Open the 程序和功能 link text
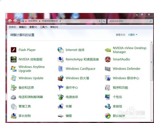 click(x=120, y=88)
